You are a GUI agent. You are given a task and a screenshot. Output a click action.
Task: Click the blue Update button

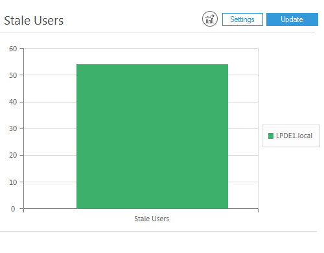[x=292, y=19]
